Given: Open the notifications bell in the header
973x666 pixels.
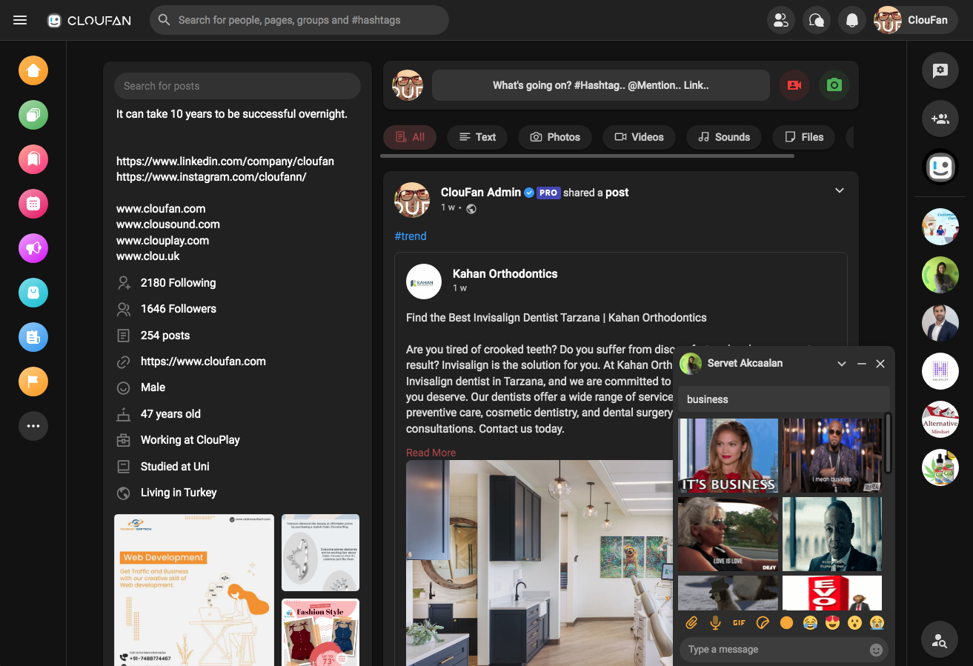Looking at the screenshot, I should [x=852, y=20].
